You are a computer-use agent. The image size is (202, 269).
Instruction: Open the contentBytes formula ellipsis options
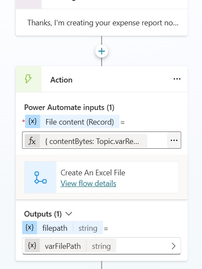pyautogui.click(x=174, y=141)
